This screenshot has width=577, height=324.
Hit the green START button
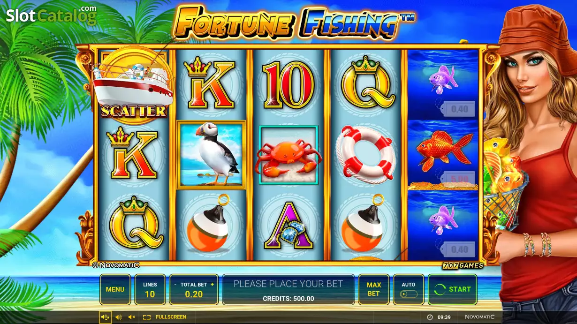[x=452, y=289]
